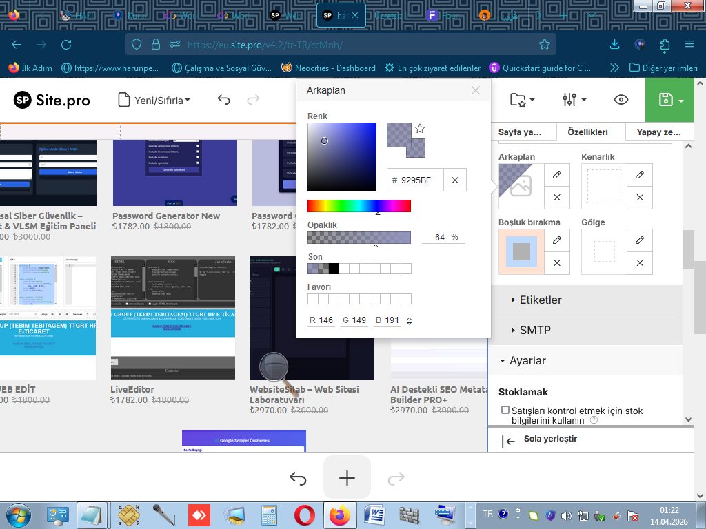Click the Opaklık opacity slider
Viewport: 706px width, 529px height.
tap(359, 238)
